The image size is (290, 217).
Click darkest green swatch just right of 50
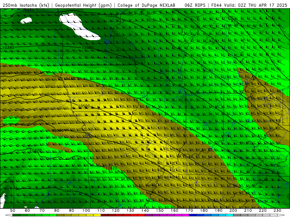[16, 215]
